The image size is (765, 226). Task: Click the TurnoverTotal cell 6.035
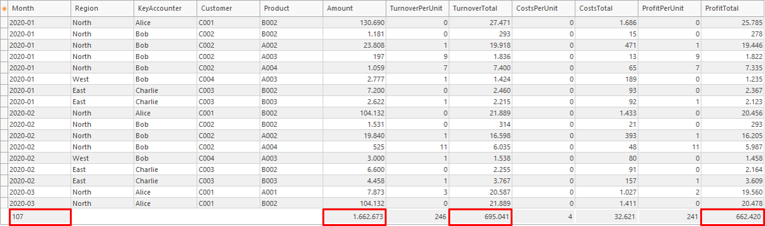480,146
